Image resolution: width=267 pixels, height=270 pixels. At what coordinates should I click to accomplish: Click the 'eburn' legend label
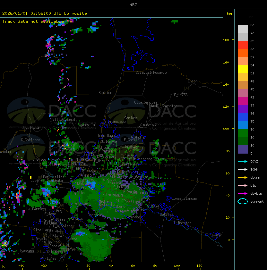click(255, 178)
